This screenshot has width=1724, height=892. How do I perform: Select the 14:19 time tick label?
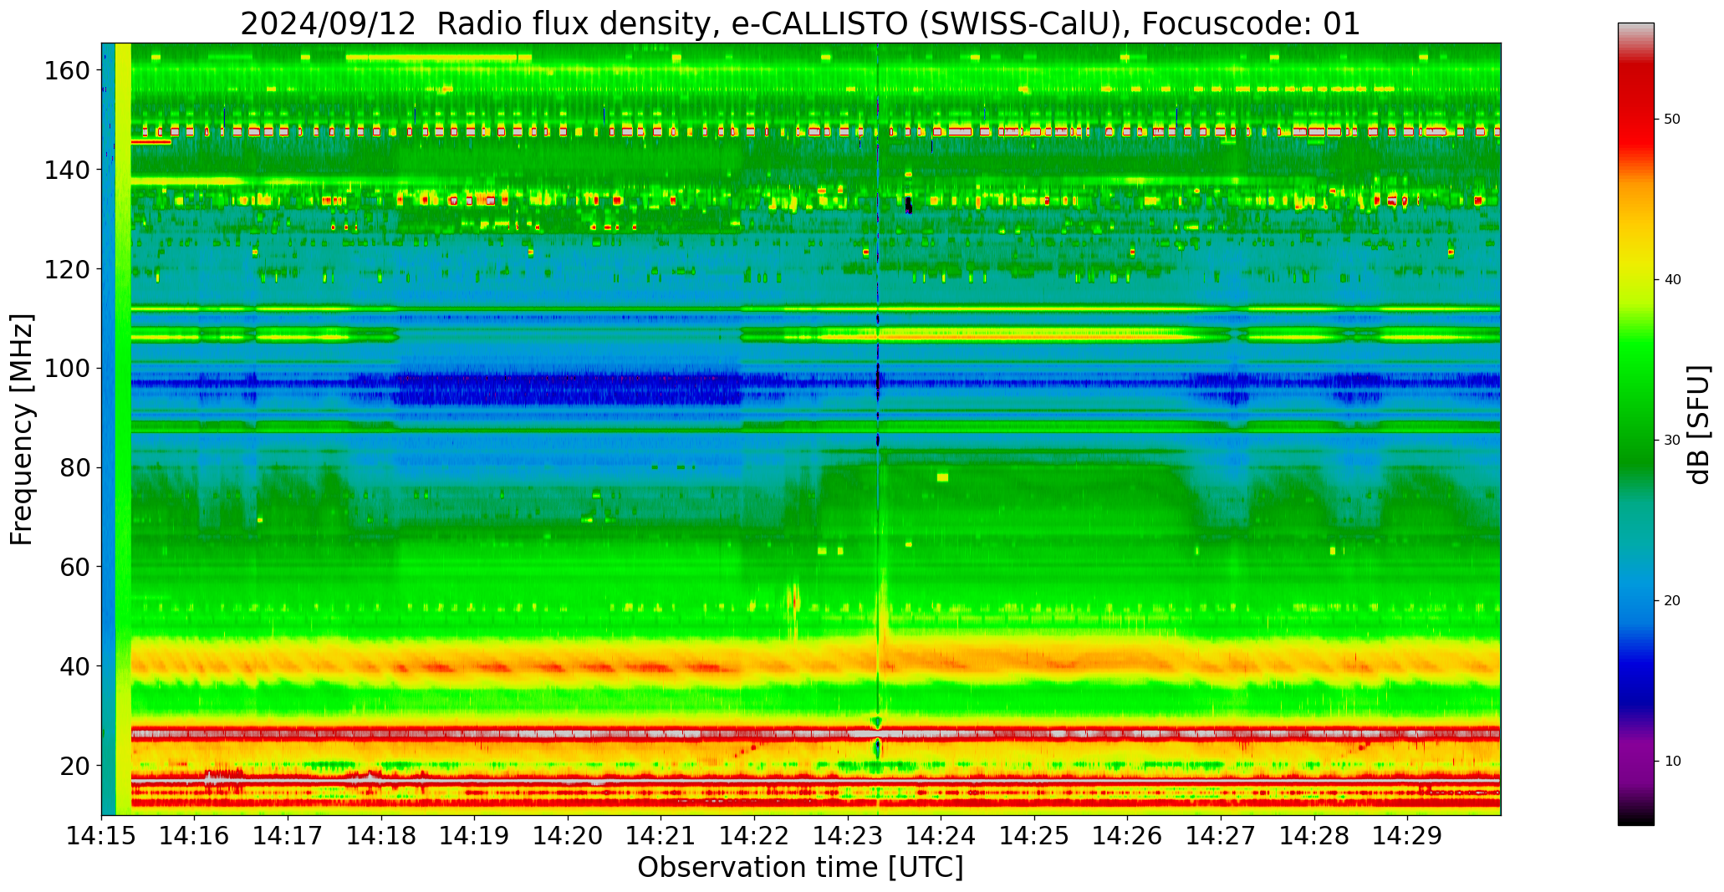pyautogui.click(x=475, y=834)
